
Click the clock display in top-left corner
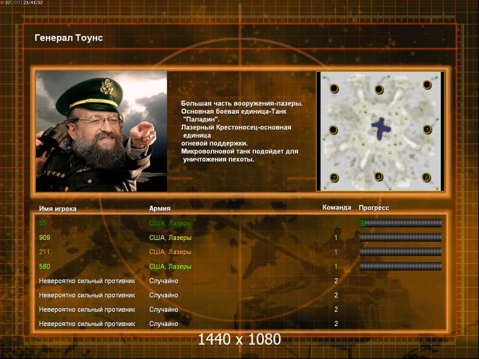click(x=33, y=3)
